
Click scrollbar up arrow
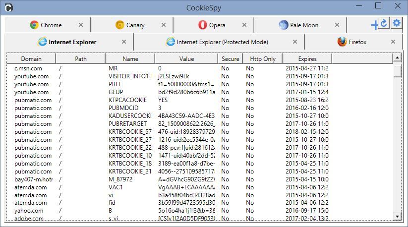397,57
